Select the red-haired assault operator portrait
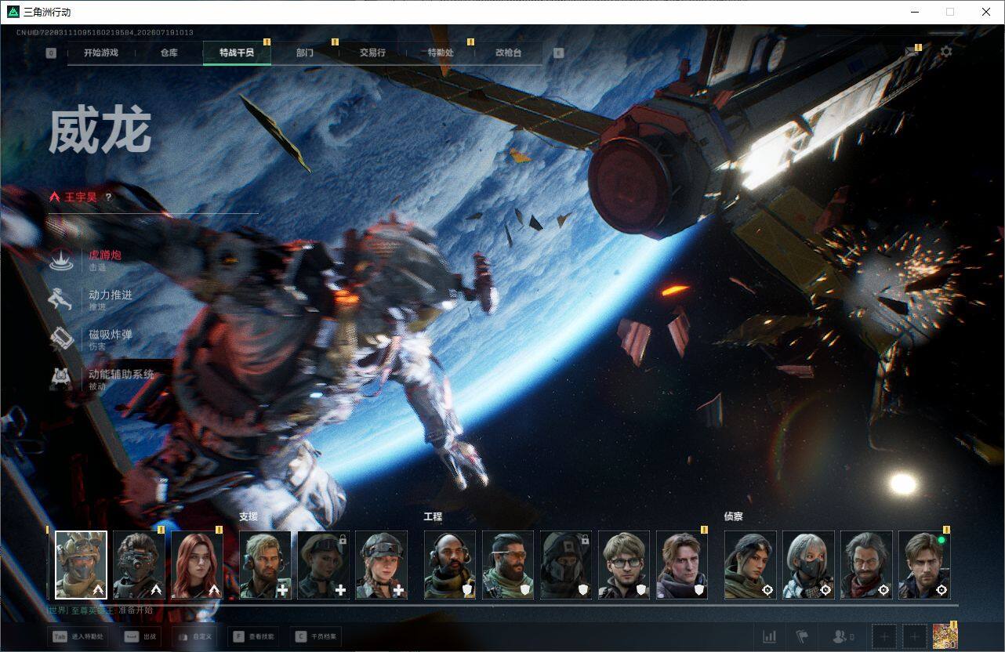This screenshot has height=652, width=1005. click(197, 565)
